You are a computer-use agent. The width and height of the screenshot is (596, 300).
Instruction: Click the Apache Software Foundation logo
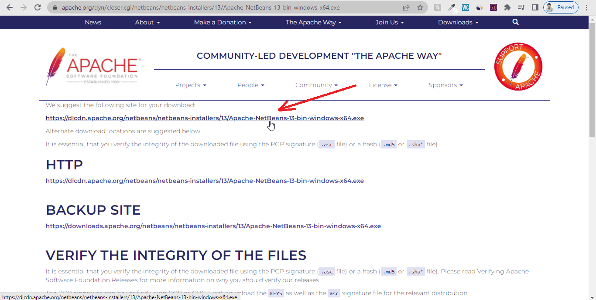click(93, 66)
